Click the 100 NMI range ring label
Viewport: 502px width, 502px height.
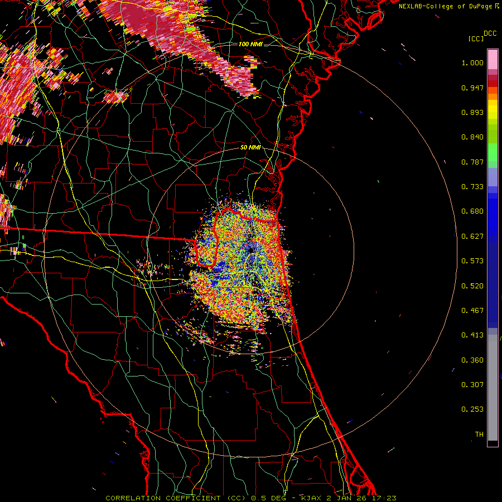(250, 44)
